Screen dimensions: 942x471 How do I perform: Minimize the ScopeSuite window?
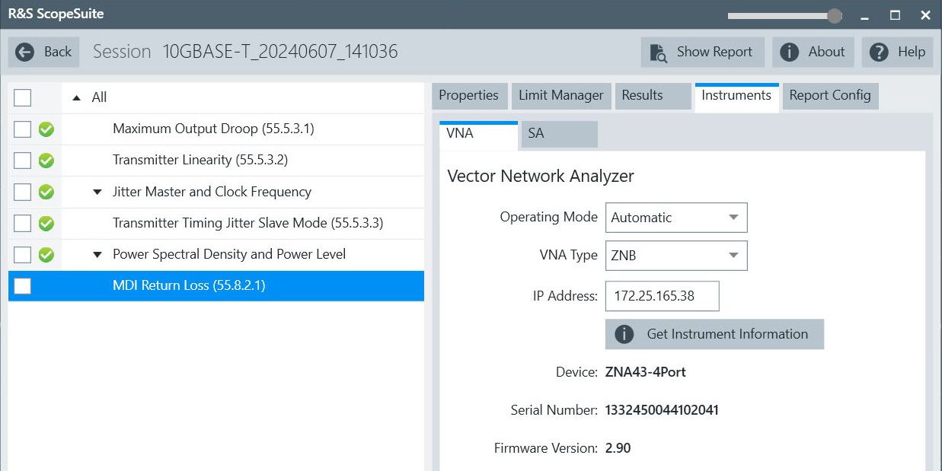pyautogui.click(x=864, y=15)
